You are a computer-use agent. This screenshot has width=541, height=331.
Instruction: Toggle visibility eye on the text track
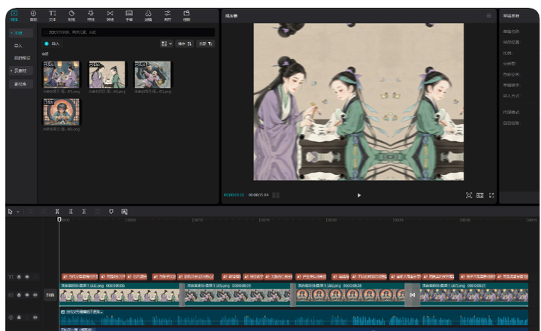27,276
